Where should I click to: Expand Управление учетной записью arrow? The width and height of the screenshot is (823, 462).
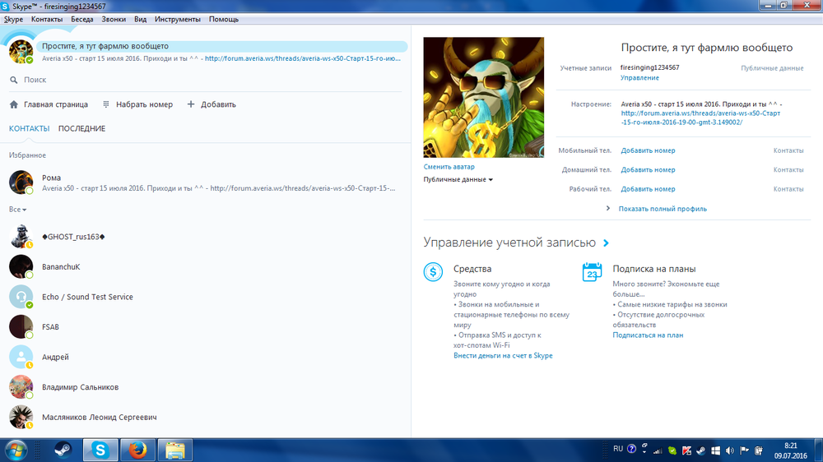pyautogui.click(x=606, y=243)
